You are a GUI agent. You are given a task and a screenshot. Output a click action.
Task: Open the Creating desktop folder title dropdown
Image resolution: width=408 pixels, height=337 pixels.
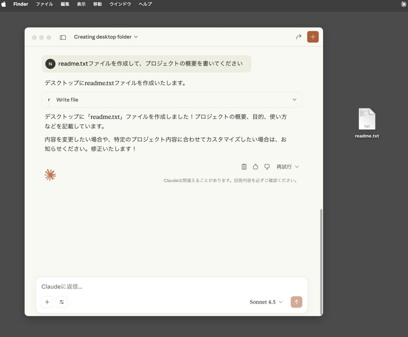tap(106, 37)
